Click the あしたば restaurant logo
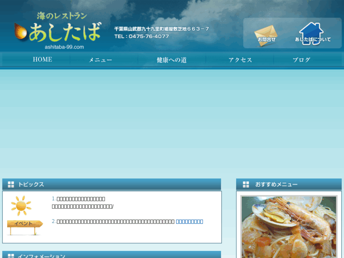This screenshot has width=344, height=258. point(58,31)
